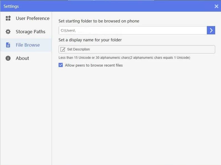221x165 pixels.
Task: Click the 'Set a display name' label
Action: click(90, 40)
